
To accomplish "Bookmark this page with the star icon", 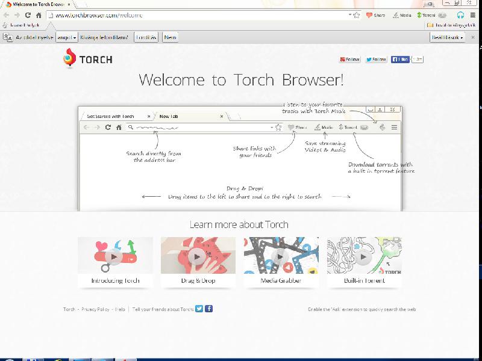I will pyautogui.click(x=357, y=15).
